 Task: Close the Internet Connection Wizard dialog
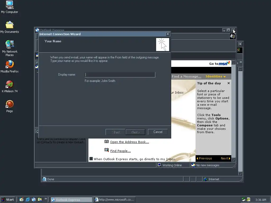click(168, 34)
